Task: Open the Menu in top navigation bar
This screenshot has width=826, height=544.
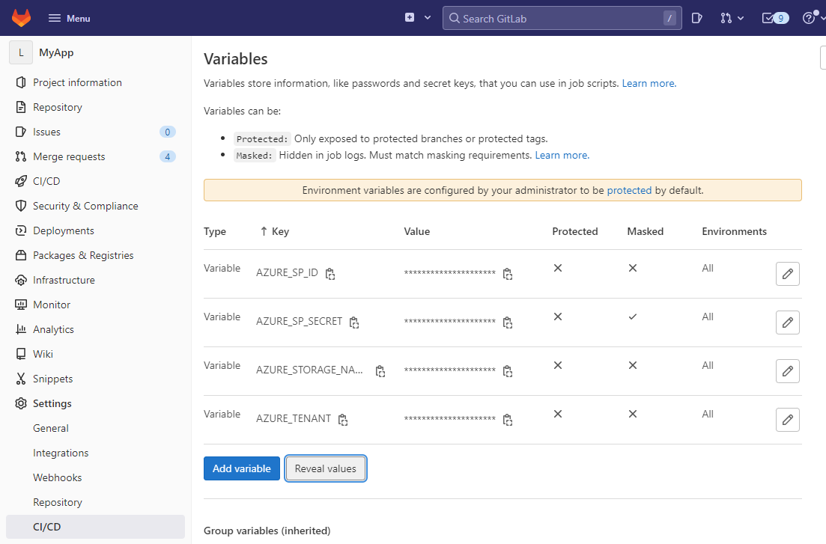Action: click(x=67, y=17)
